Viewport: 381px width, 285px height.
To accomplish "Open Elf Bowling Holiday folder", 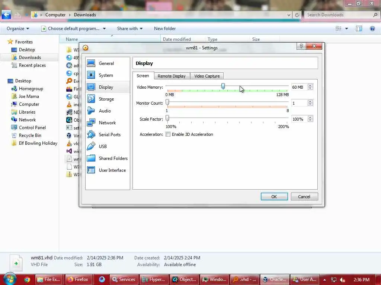I will [35, 143].
